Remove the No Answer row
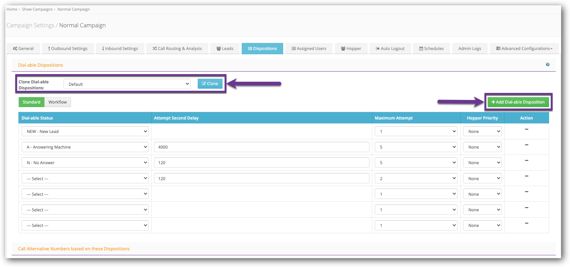This screenshot has width=570, height=267. pyautogui.click(x=526, y=161)
